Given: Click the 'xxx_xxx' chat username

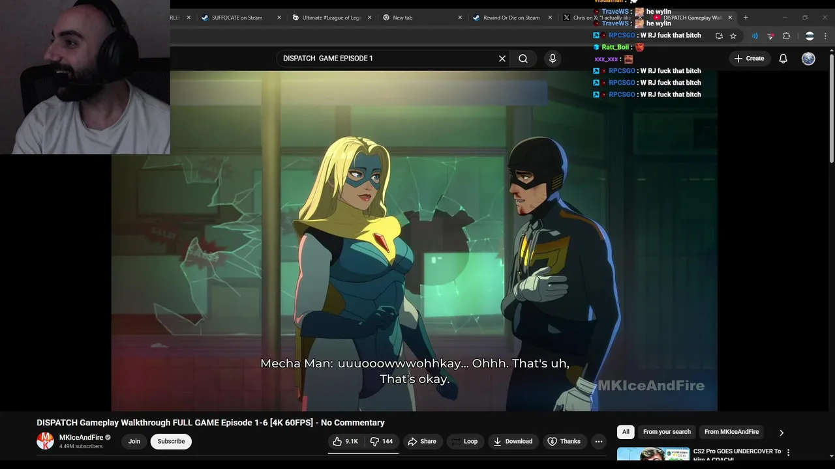Looking at the screenshot, I should (606, 59).
